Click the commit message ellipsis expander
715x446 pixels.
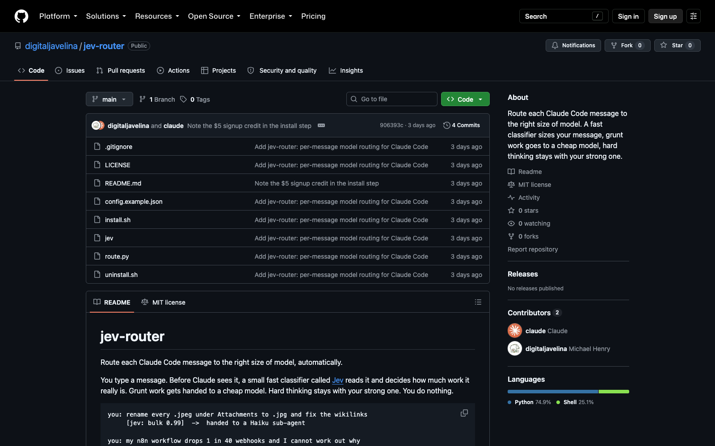[x=321, y=125]
